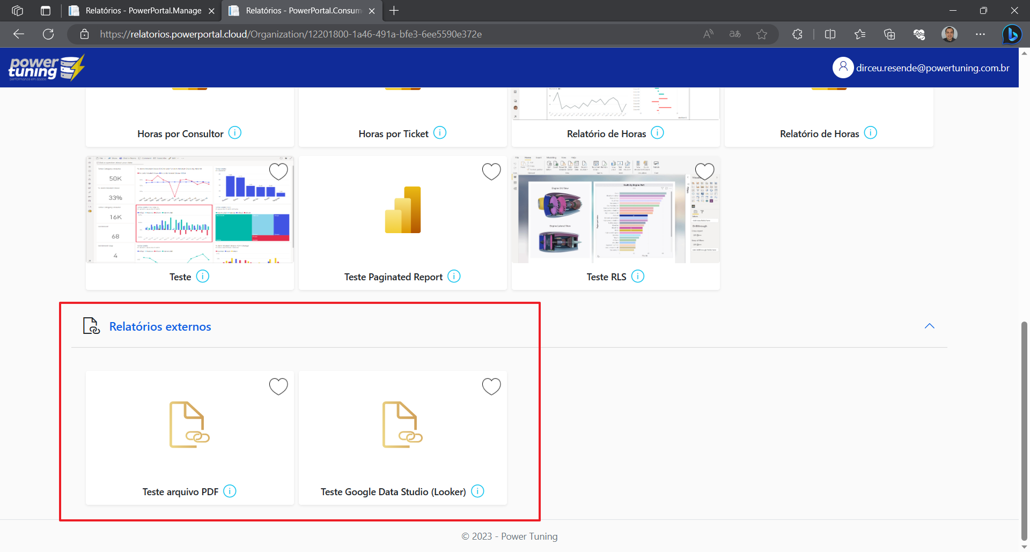Click the user profile avatar icon

click(x=843, y=68)
